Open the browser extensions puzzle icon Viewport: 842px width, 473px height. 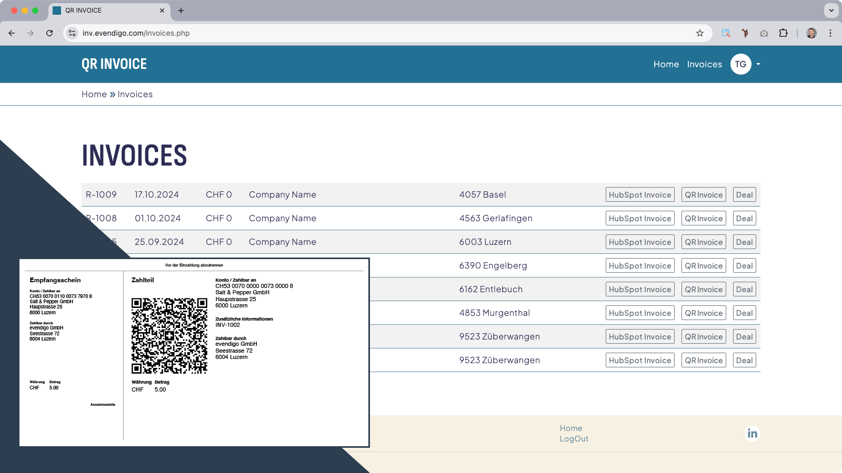click(x=784, y=33)
